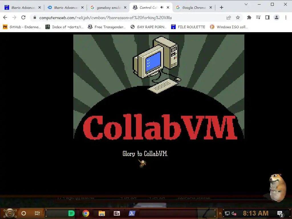Click the hamster desktop mascot

[277, 188]
